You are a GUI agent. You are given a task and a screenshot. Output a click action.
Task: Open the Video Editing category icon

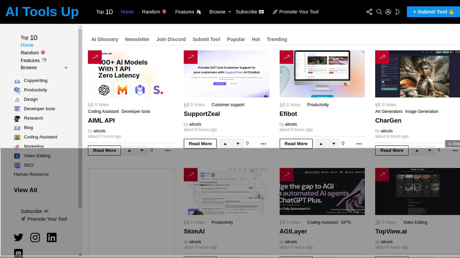17,156
